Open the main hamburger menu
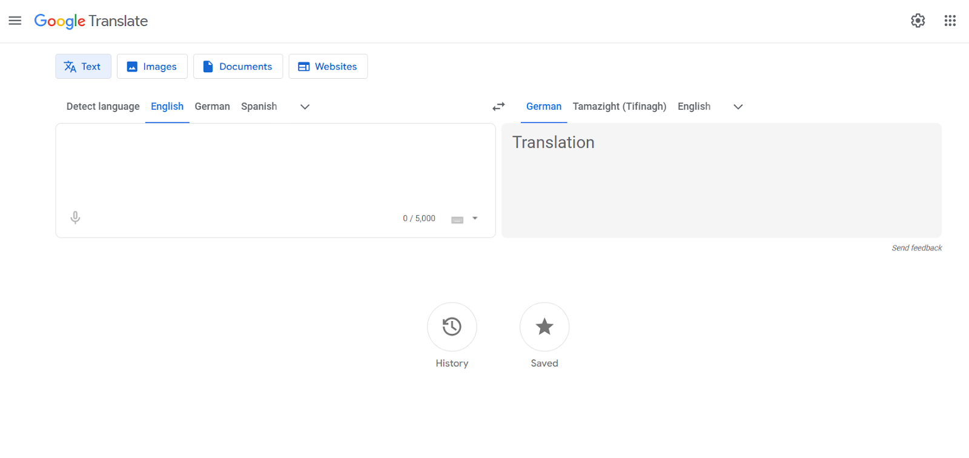This screenshot has height=458, width=969. tap(15, 21)
